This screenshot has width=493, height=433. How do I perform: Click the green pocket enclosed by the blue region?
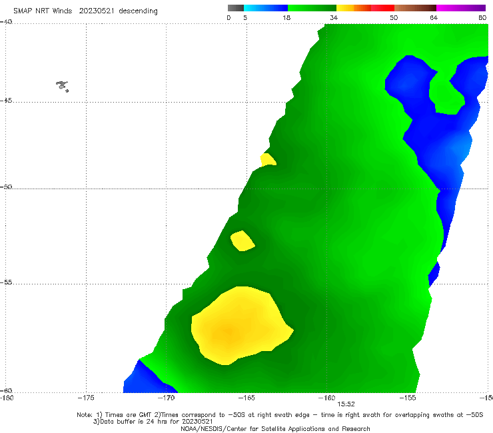(x=446, y=95)
